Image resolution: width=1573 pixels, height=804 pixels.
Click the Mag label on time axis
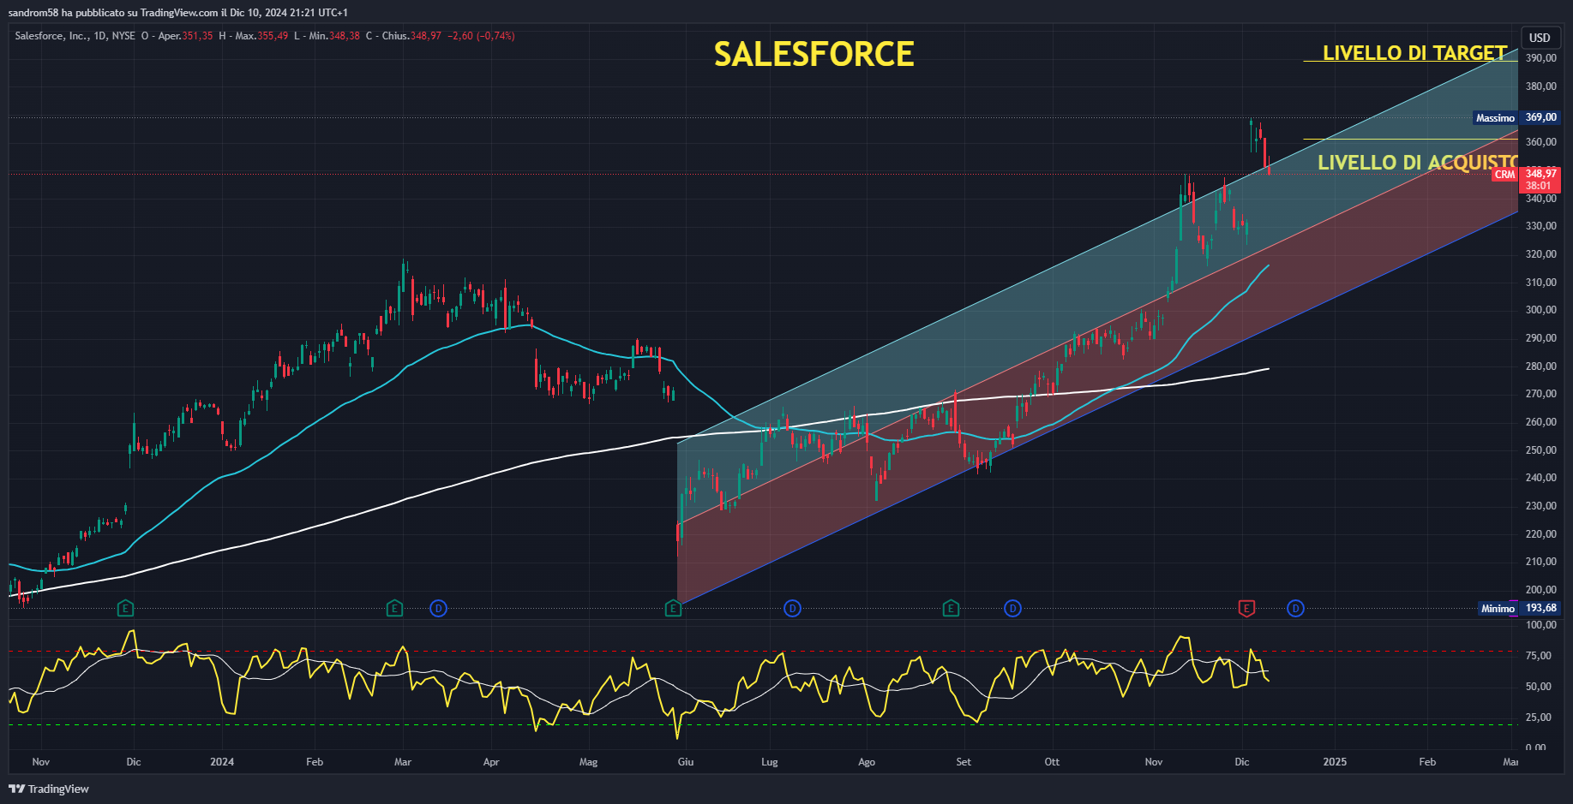point(588,762)
